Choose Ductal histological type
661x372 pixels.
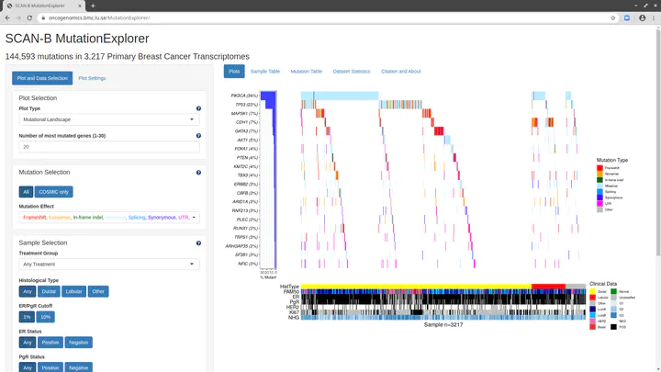pyautogui.click(x=49, y=291)
